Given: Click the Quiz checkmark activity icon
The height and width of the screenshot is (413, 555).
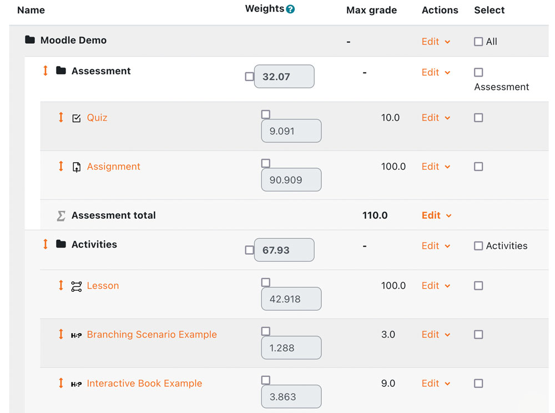Looking at the screenshot, I should point(77,118).
